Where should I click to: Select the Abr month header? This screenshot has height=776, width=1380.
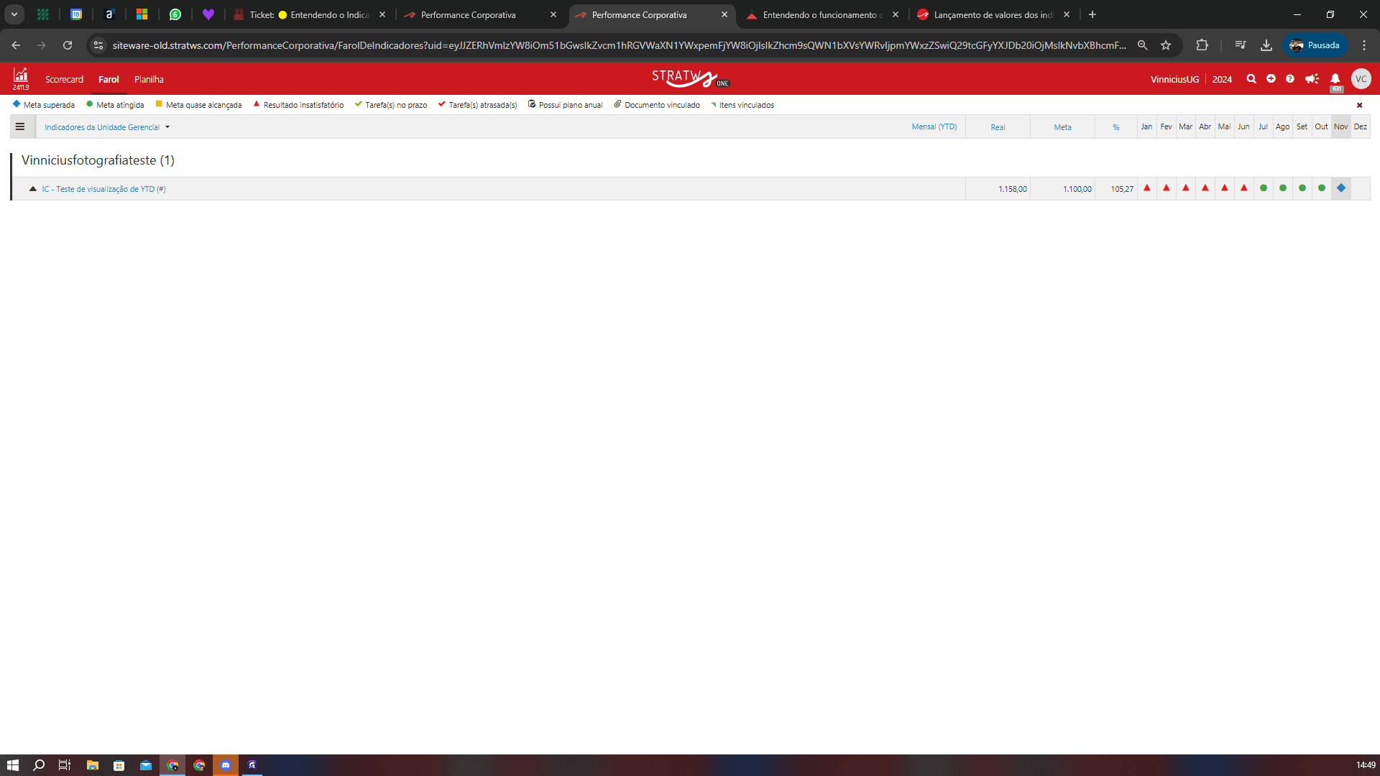click(x=1205, y=127)
